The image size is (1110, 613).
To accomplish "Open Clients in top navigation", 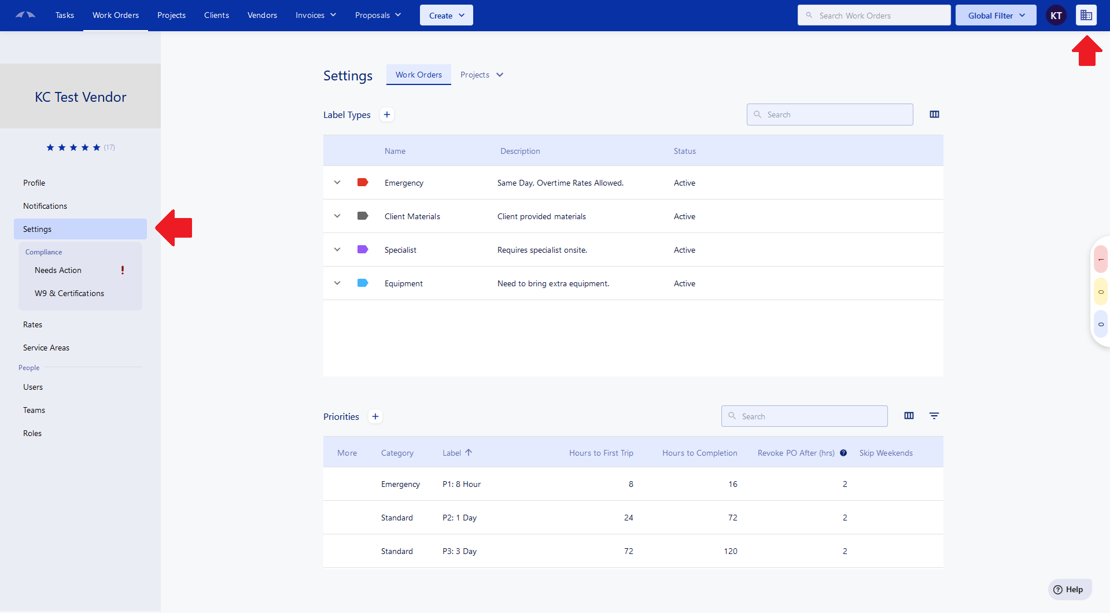I will coord(216,16).
